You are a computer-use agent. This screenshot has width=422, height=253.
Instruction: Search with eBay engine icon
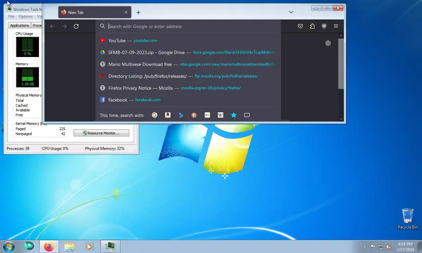[x=207, y=115]
